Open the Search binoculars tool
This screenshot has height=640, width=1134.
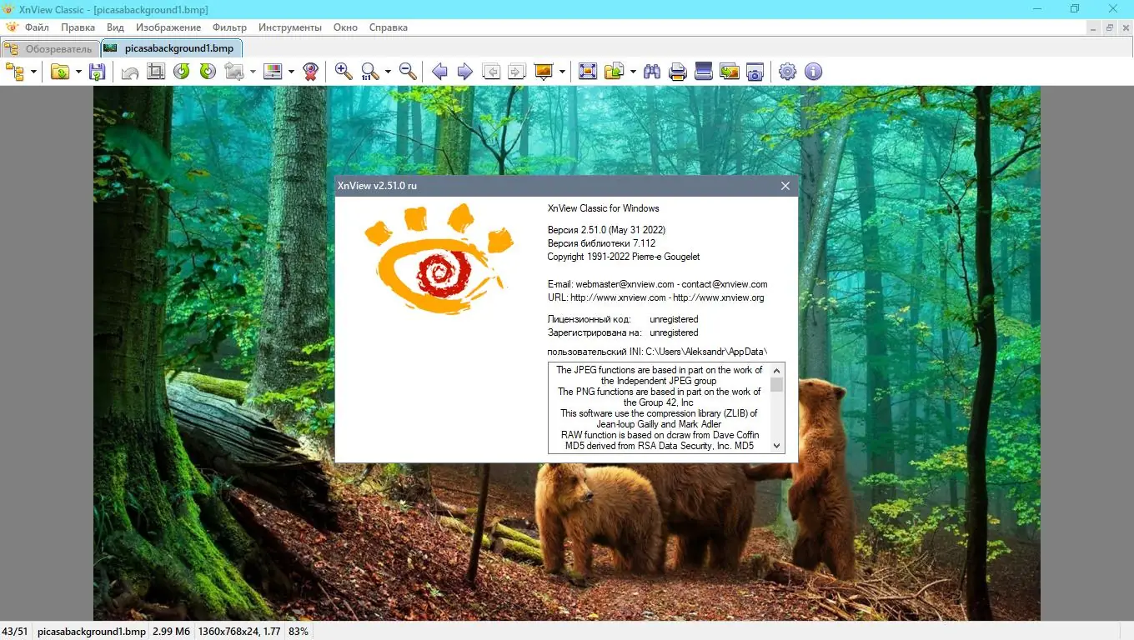coord(651,72)
